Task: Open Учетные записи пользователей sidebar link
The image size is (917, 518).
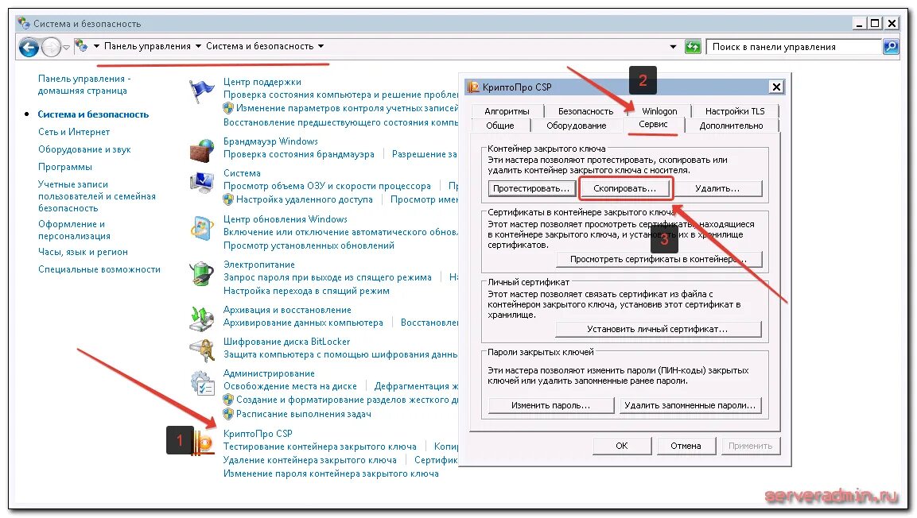Action: pyautogui.click(x=97, y=196)
